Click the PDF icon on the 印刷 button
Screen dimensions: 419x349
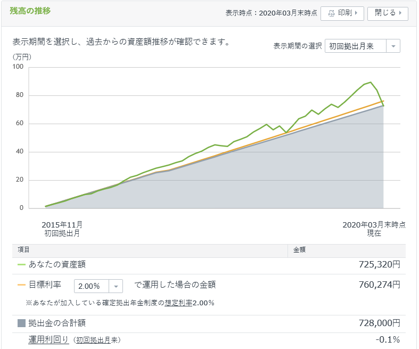331,13
